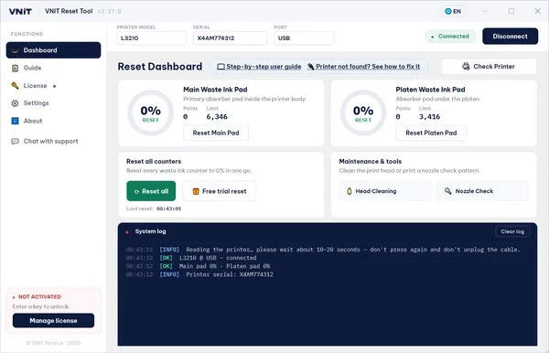Click the Main pad limit value 6,346
The height and width of the screenshot is (353, 549).
(x=217, y=117)
